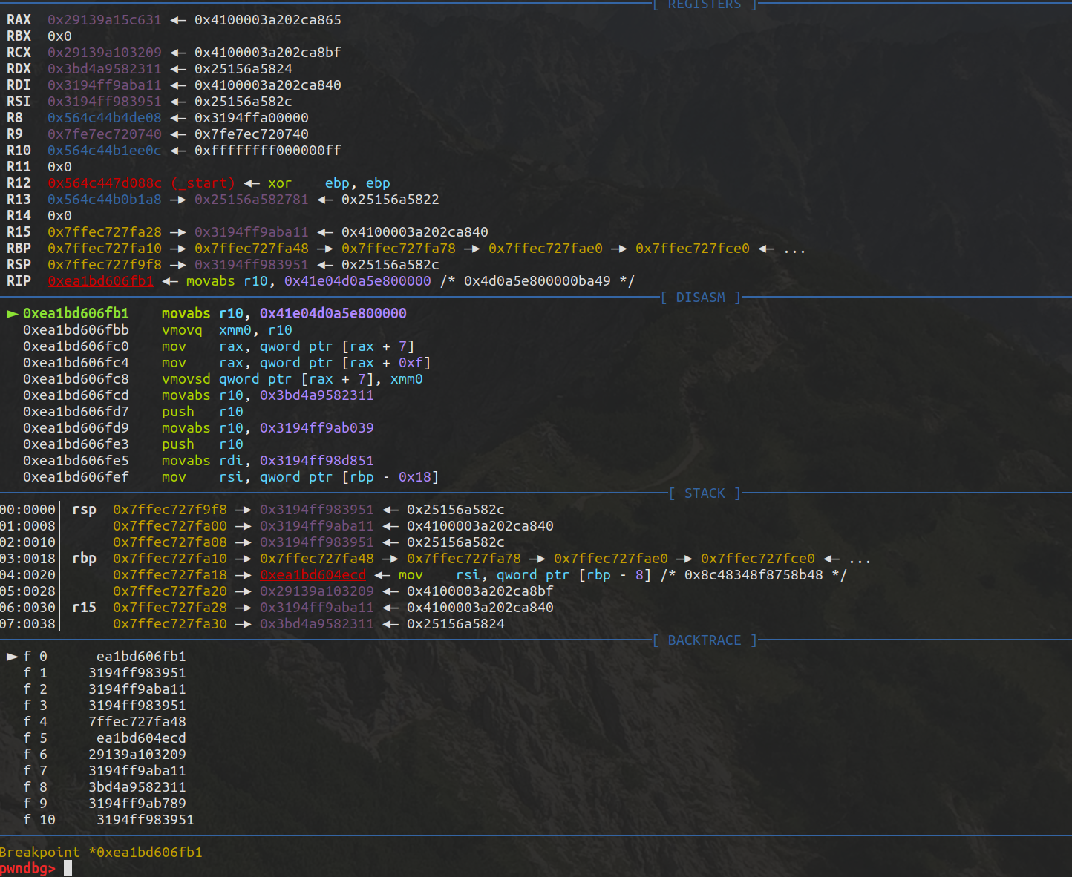1072x877 pixels.
Task: Click the REGISTERS section header
Action: (704, 4)
